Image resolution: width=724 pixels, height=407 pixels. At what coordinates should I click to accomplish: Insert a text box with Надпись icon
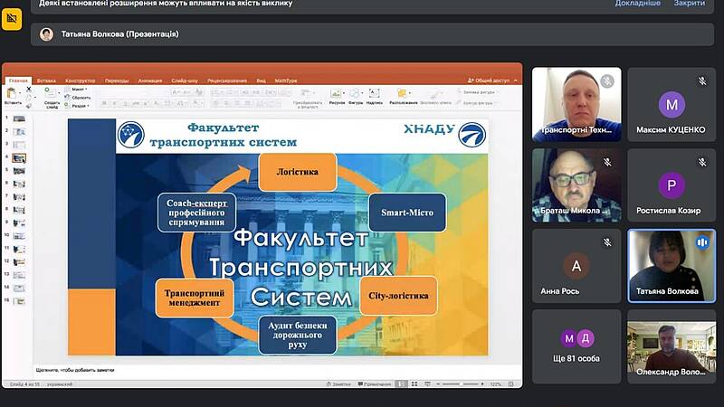tap(374, 94)
